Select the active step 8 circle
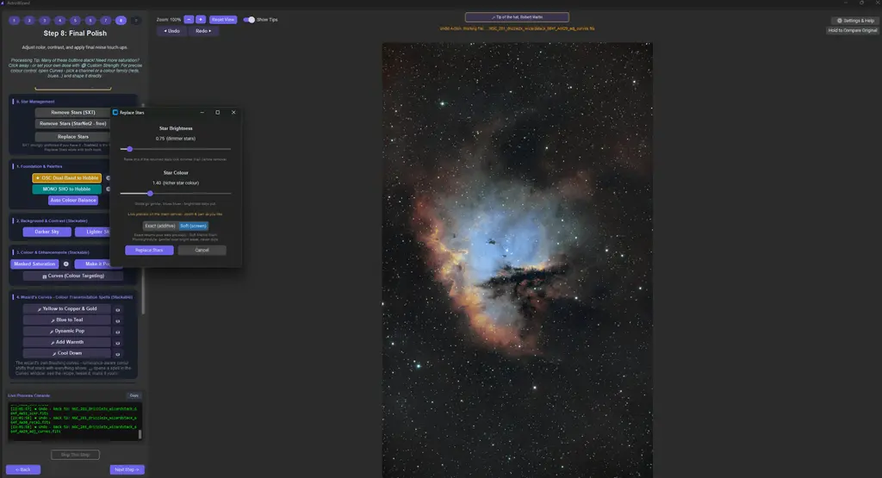Screen dimensions: 882x478 pyautogui.click(x=121, y=21)
